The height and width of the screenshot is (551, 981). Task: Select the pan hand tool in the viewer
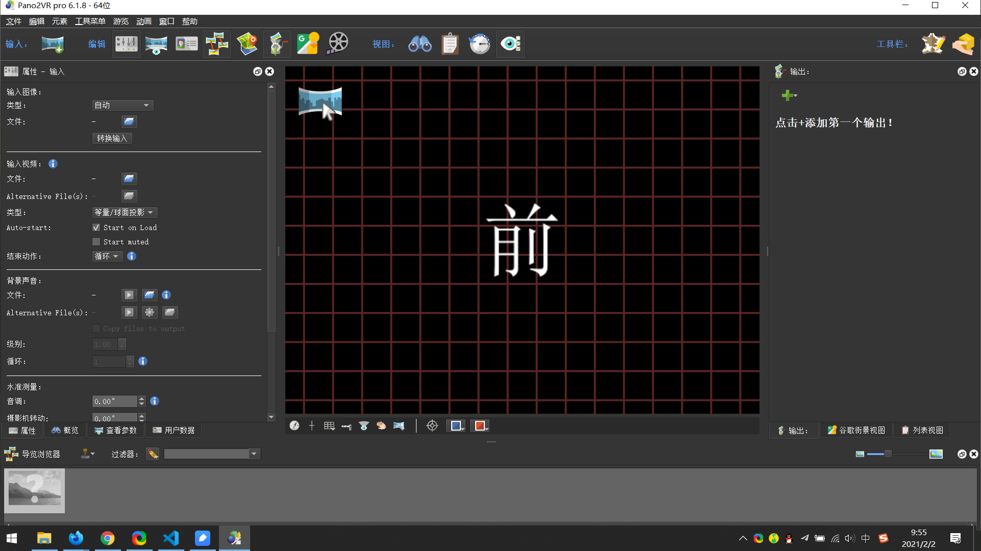click(x=381, y=425)
